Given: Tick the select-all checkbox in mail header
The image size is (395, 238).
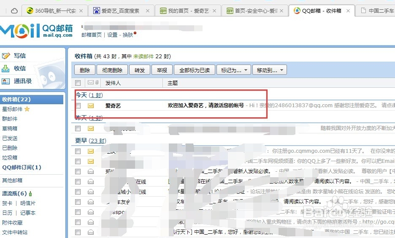Looking at the screenshot, I should [78, 83].
